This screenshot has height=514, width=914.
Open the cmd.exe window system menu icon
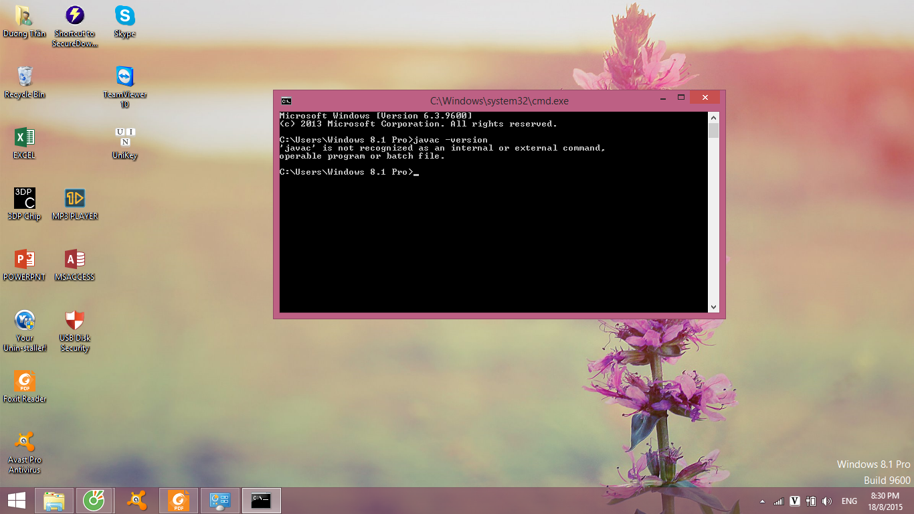coord(286,101)
